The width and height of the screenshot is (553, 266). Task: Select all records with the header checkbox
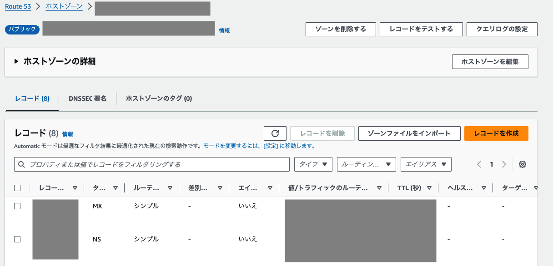(x=17, y=187)
